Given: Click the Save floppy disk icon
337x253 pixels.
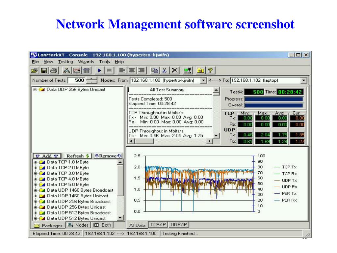Looking at the screenshot, I should [x=44, y=70].
